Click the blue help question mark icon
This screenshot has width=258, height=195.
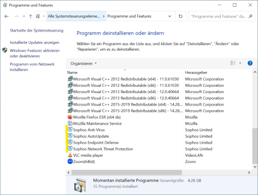[x=250, y=63]
